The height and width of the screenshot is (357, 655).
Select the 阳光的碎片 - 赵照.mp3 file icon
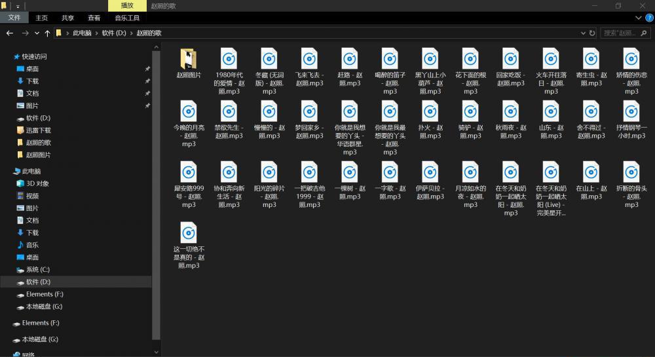coord(269,172)
